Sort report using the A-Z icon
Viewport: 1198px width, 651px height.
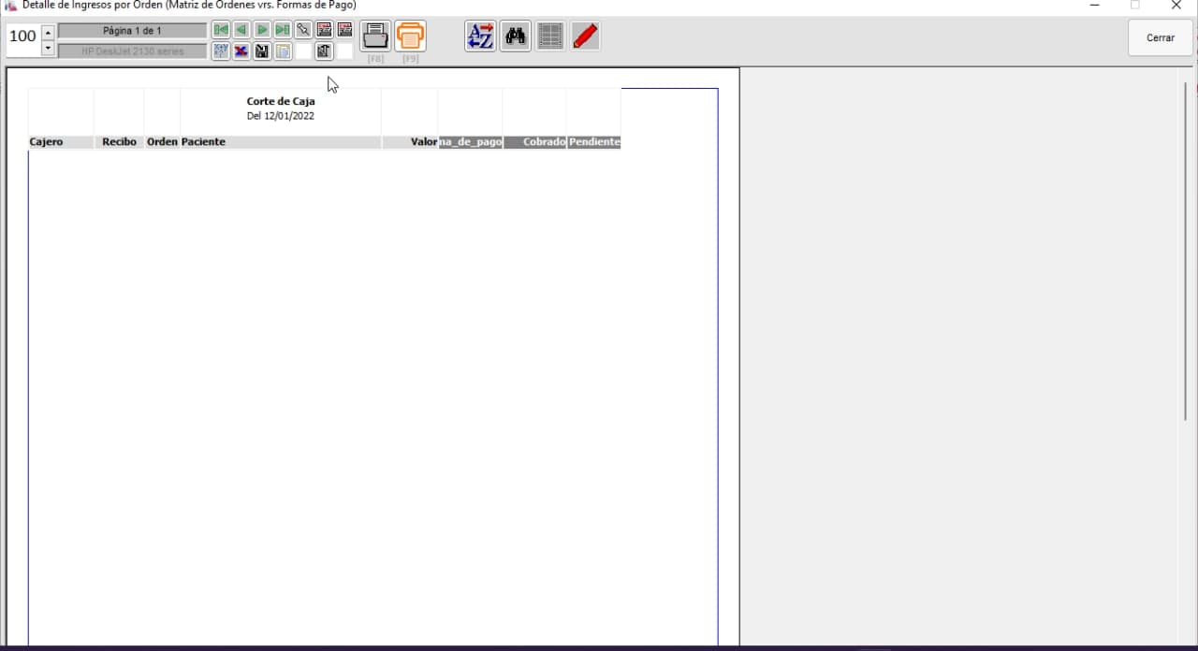(480, 36)
